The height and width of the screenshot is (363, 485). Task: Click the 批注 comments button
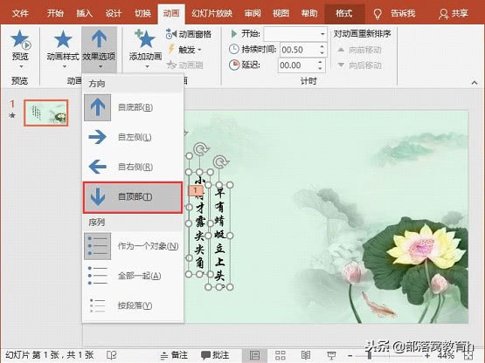[x=215, y=355]
